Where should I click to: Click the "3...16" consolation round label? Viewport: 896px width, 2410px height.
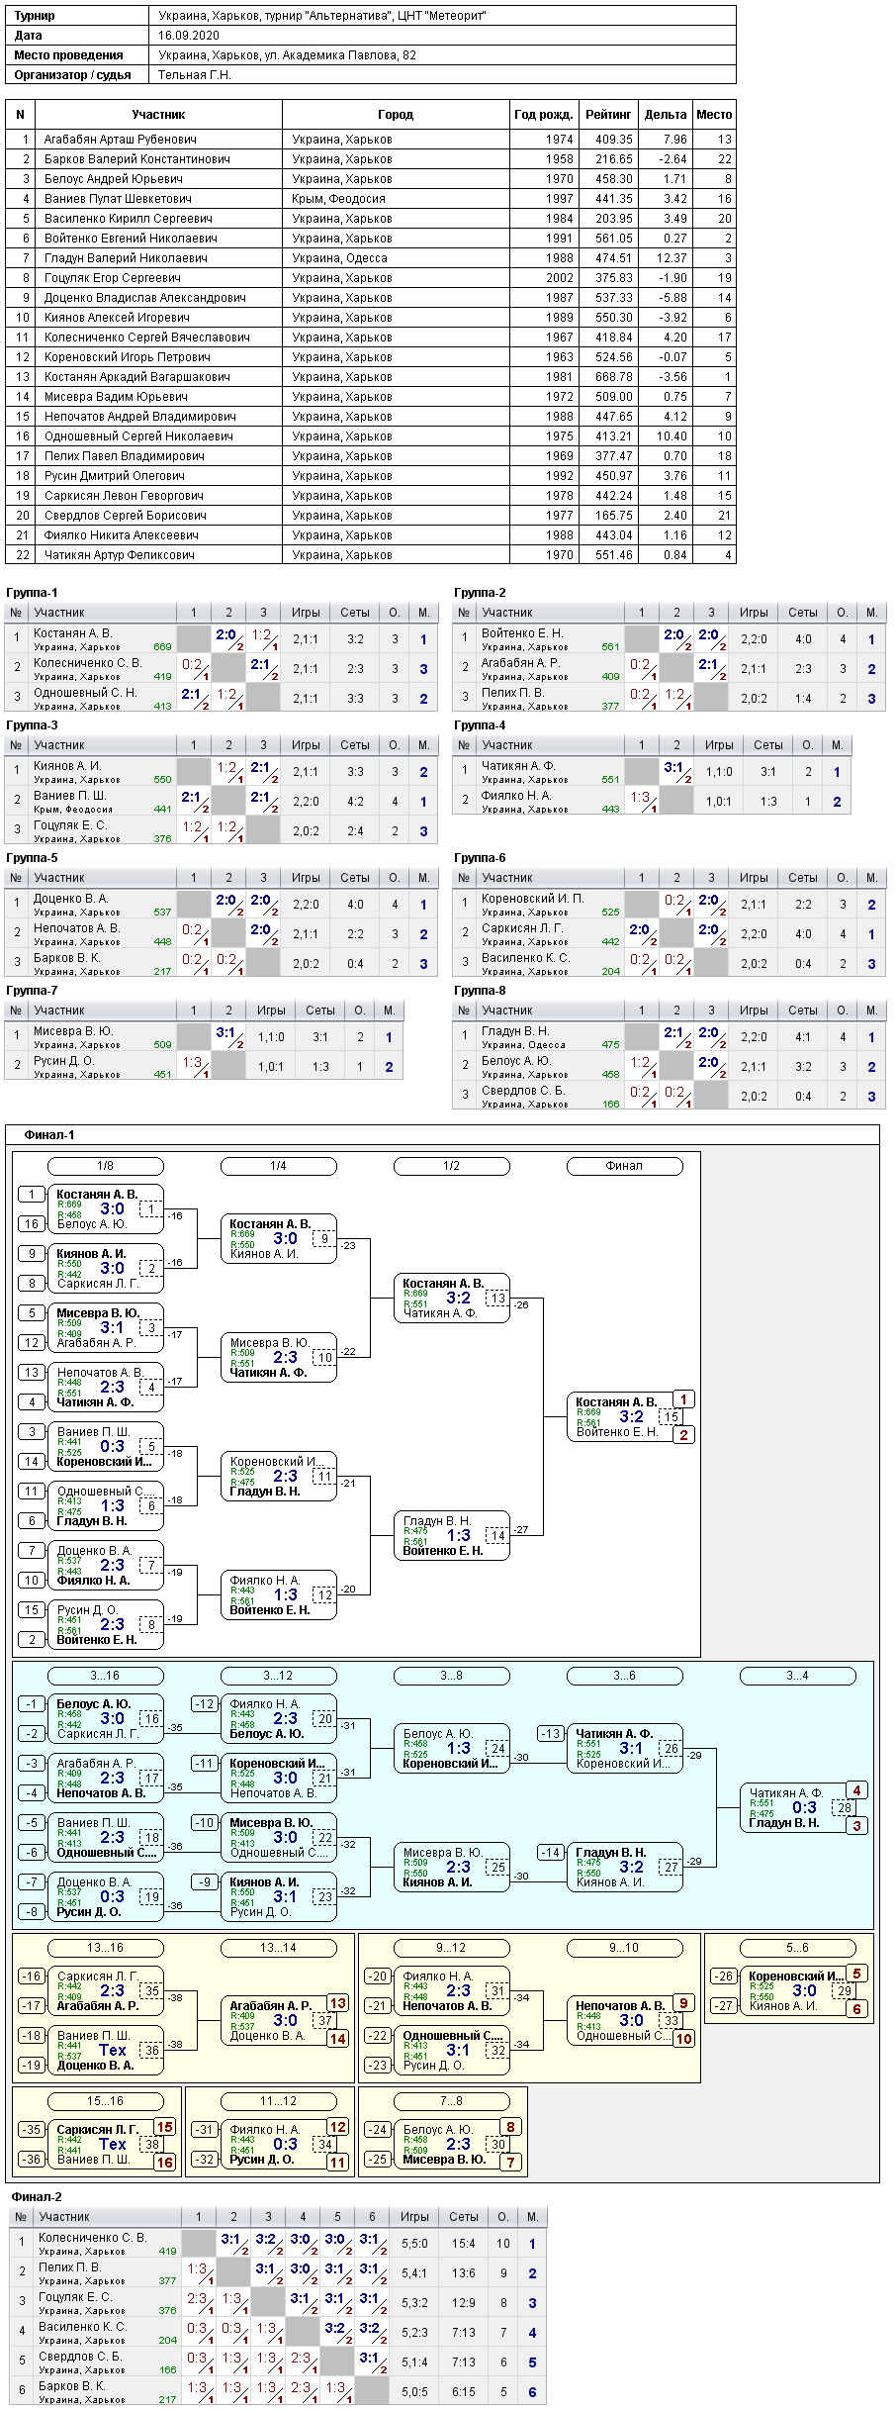pos(105,1676)
